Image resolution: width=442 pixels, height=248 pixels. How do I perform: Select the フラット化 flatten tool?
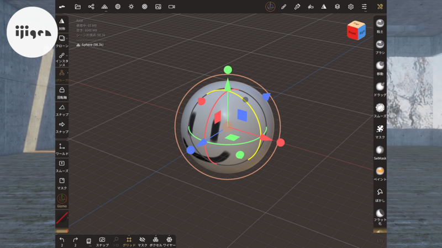380,217
